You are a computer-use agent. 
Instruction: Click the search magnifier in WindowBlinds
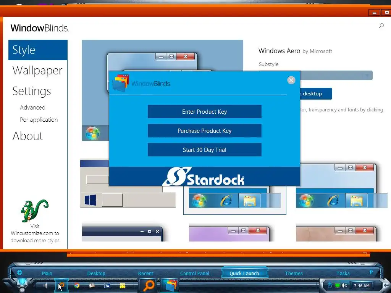click(381, 26)
